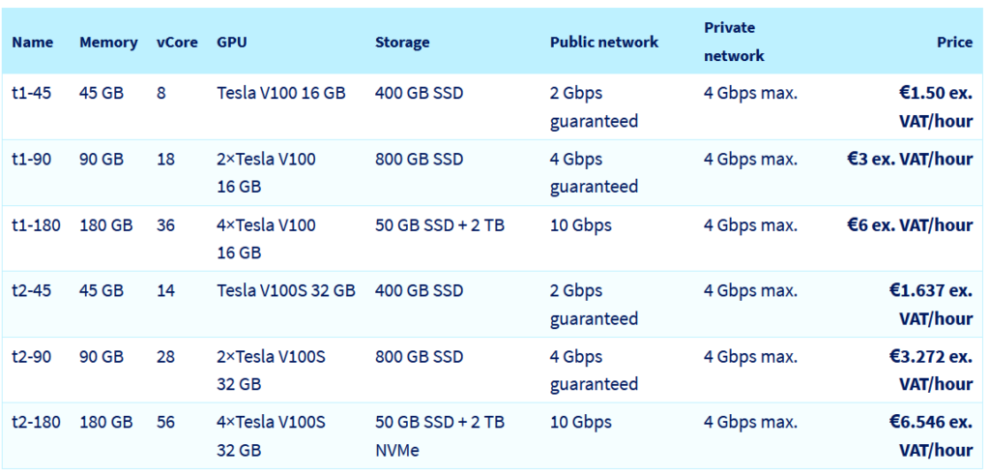This screenshot has height=476, width=990.
Task: Click the €6.546 ex. VAT/hour price
Action: coord(931,435)
